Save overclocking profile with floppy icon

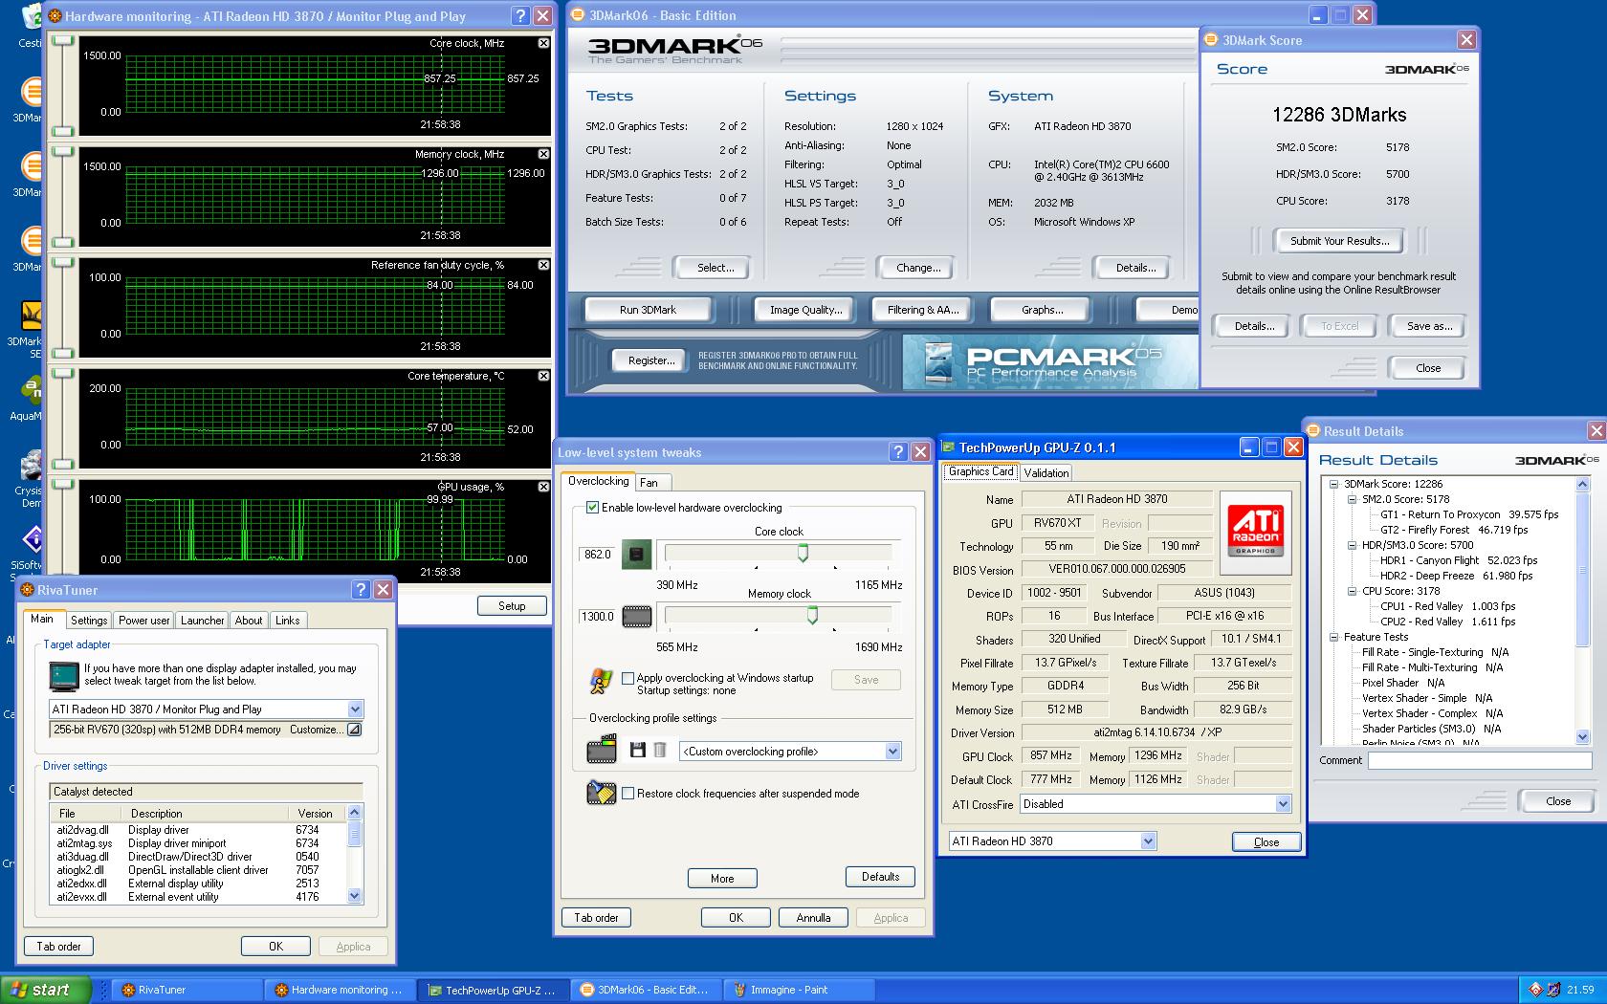(x=638, y=751)
